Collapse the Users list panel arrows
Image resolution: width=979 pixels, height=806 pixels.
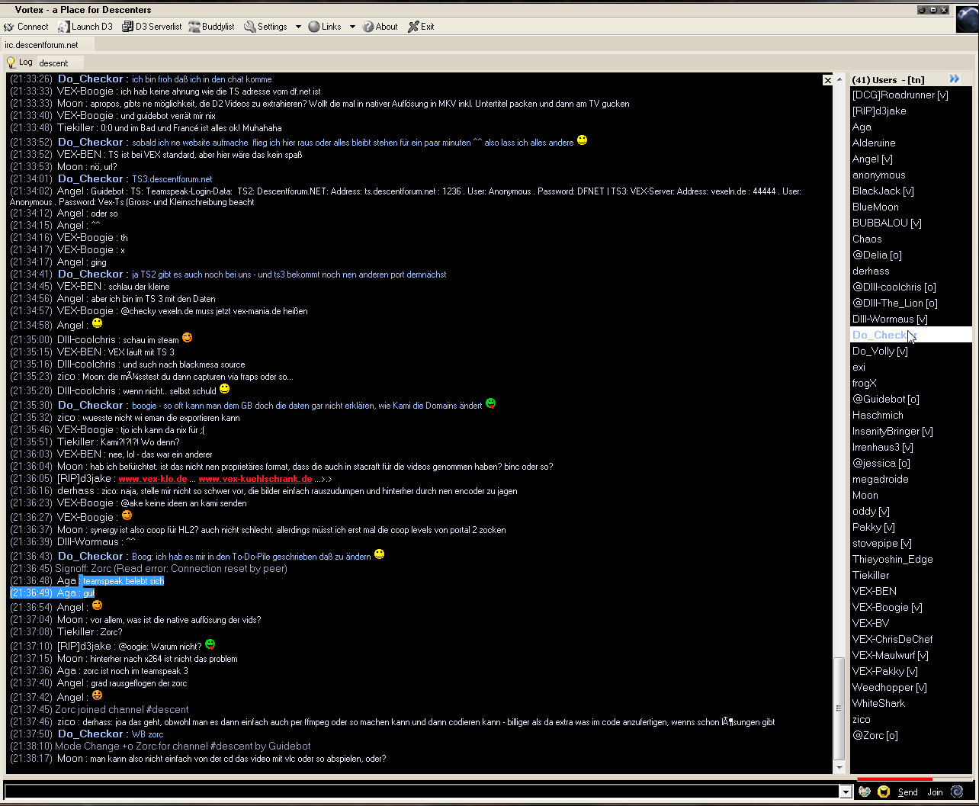click(954, 79)
